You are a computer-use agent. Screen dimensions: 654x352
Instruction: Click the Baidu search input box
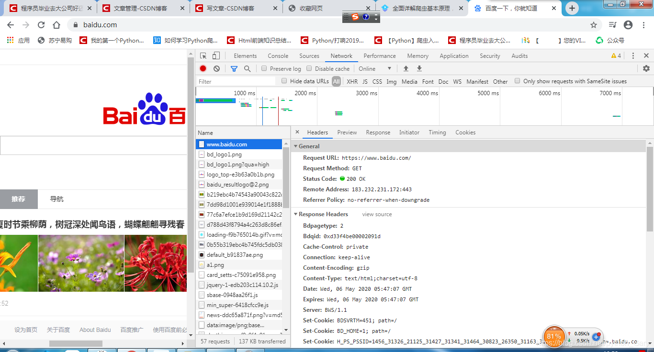click(x=93, y=145)
